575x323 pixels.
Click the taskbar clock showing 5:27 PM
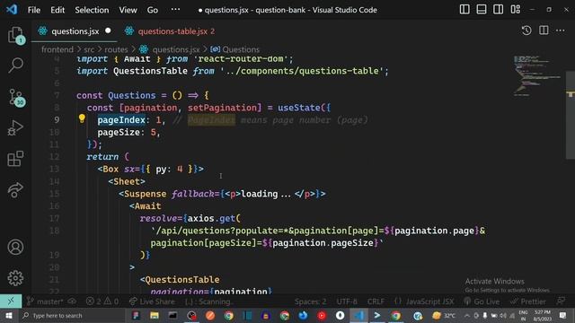(543, 315)
